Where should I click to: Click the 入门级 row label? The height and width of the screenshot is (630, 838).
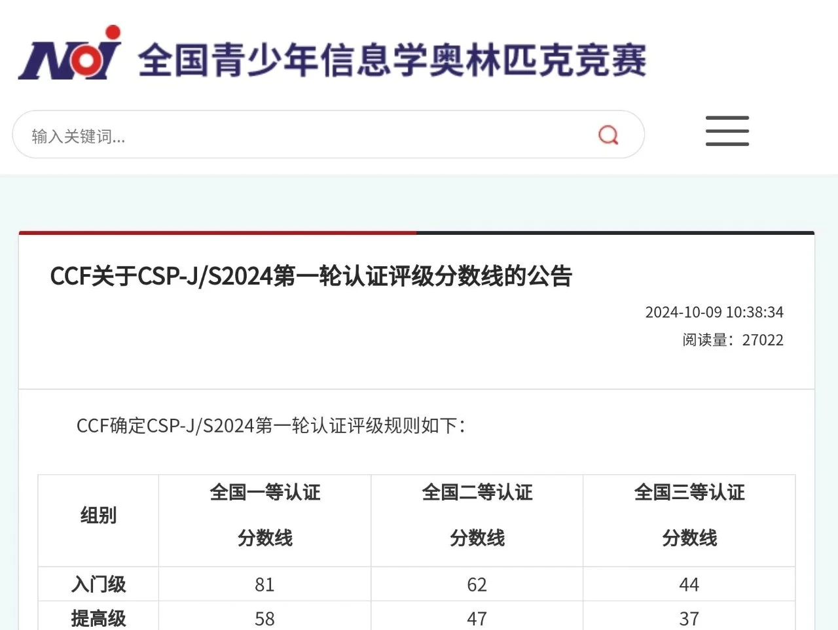pyautogui.click(x=98, y=584)
